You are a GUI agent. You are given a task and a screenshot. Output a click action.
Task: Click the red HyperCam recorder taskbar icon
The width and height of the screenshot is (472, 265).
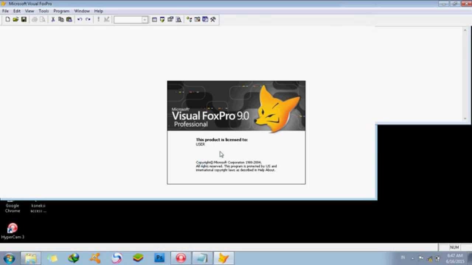181,258
